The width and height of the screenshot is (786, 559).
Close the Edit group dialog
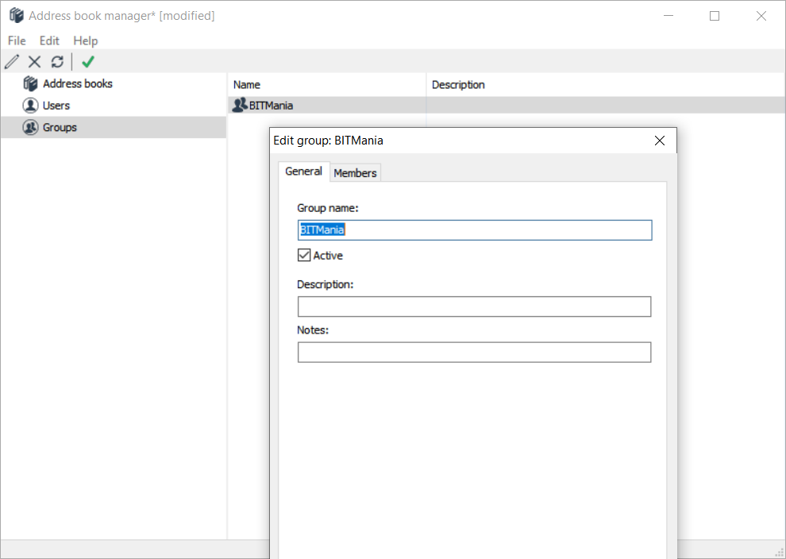tap(659, 141)
